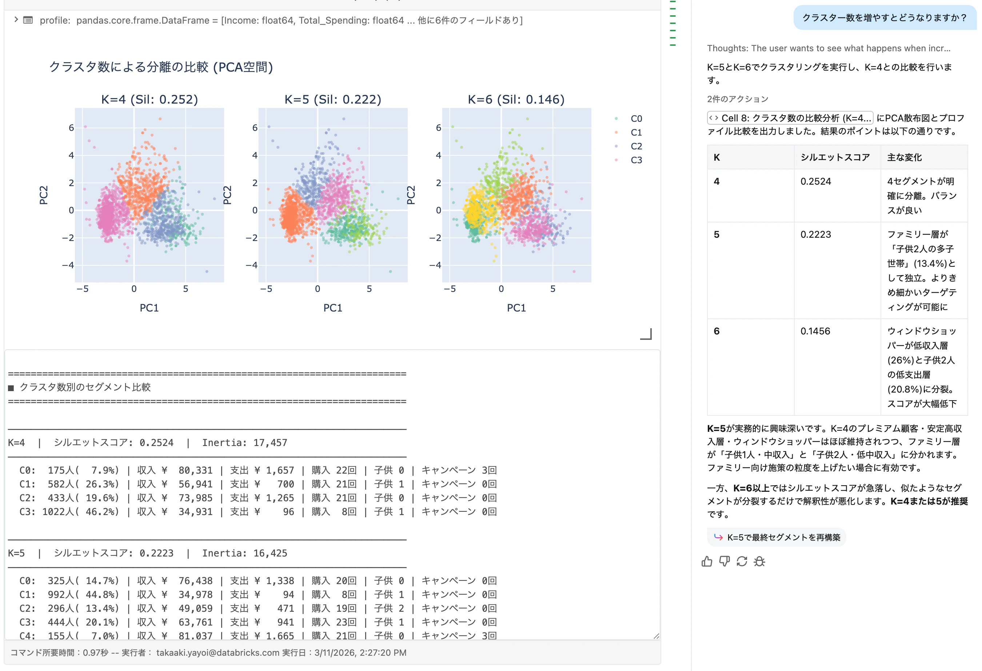Click the row with 444人( 20.1%)
The image size is (982, 671).
pyautogui.click(x=258, y=622)
